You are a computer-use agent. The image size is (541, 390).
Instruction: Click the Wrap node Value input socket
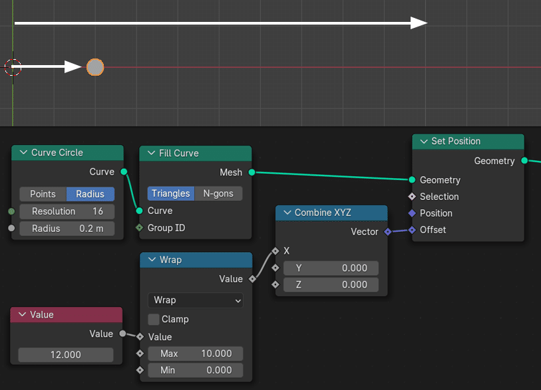140,337
